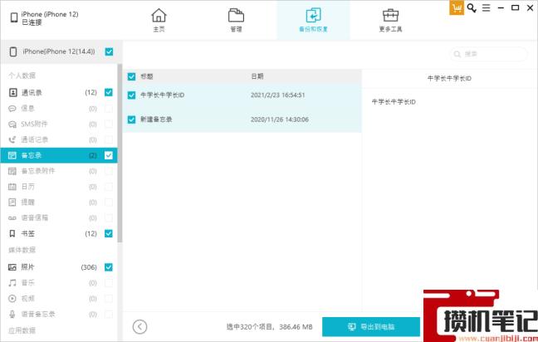
Task: Toggle the 日历 checkbox
Action: click(109, 187)
